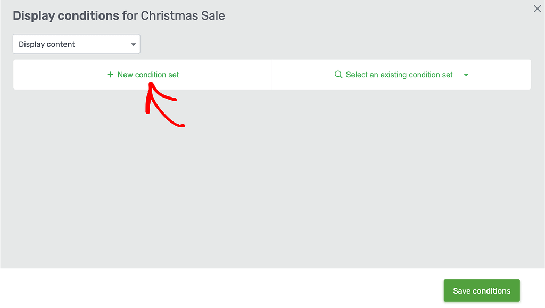Viewport: 545px width, 308px height.
Task: Click the word 'for' in the dialog title
Action: [x=130, y=15]
